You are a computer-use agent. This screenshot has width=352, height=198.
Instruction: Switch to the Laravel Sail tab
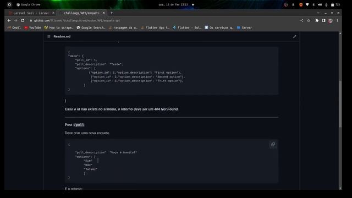[31, 13]
